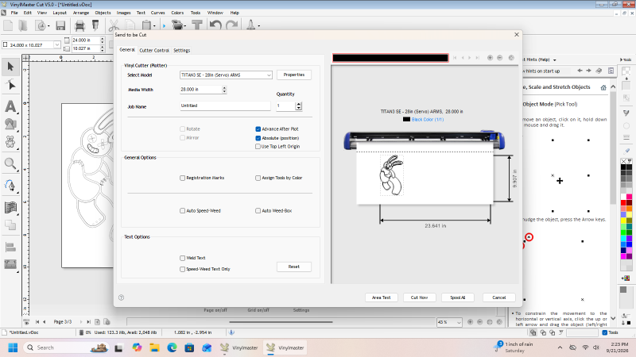Viewport: 636px width, 357px height.
Task: Enable Weld Text checkbox
Action: tap(183, 258)
